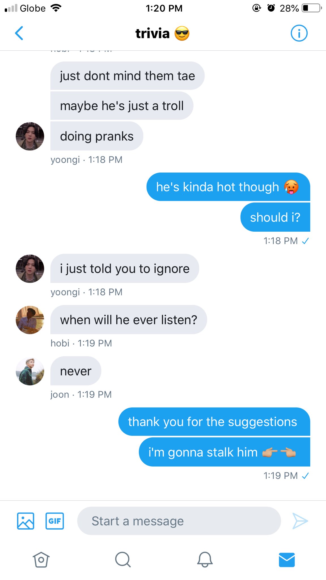Screen dimensions: 326x580
Task: Tap 'when will he ever listen?' message
Action: click(x=128, y=320)
